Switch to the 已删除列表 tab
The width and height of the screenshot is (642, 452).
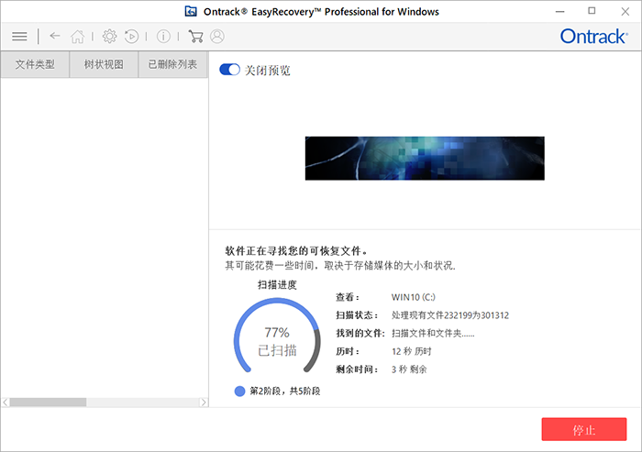coord(172,64)
